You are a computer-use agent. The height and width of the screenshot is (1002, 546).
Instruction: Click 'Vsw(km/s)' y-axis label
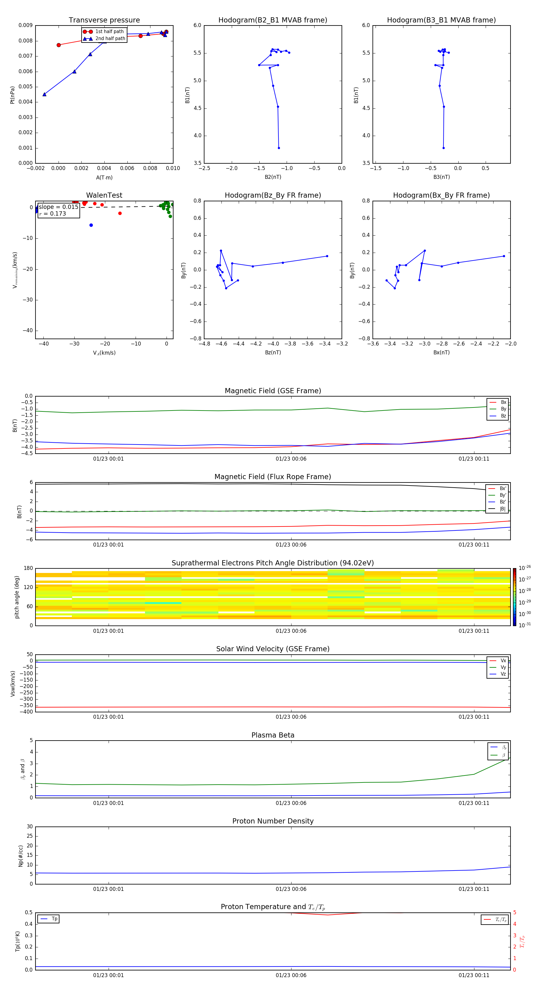pyautogui.click(x=12, y=683)
